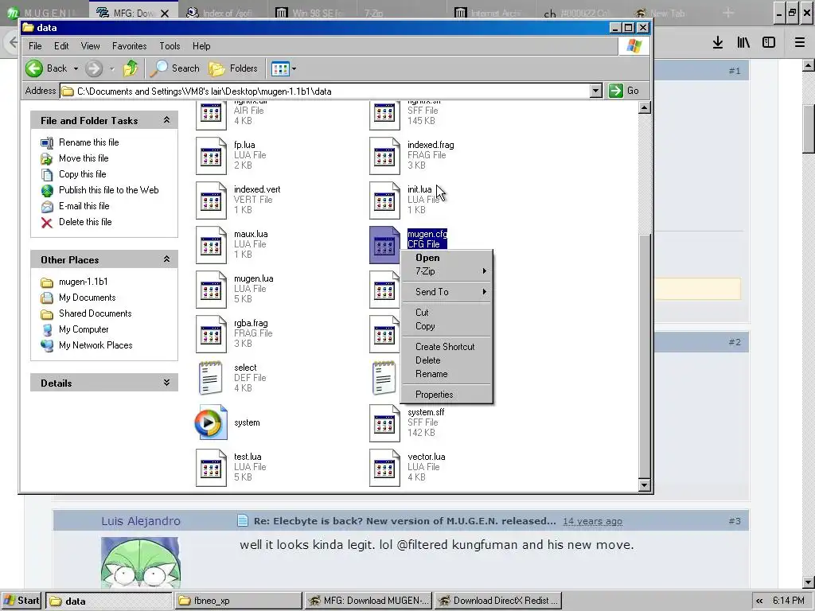815x611 pixels.
Task: Collapse the File and Folder Tasks panel
Action: coord(166,120)
